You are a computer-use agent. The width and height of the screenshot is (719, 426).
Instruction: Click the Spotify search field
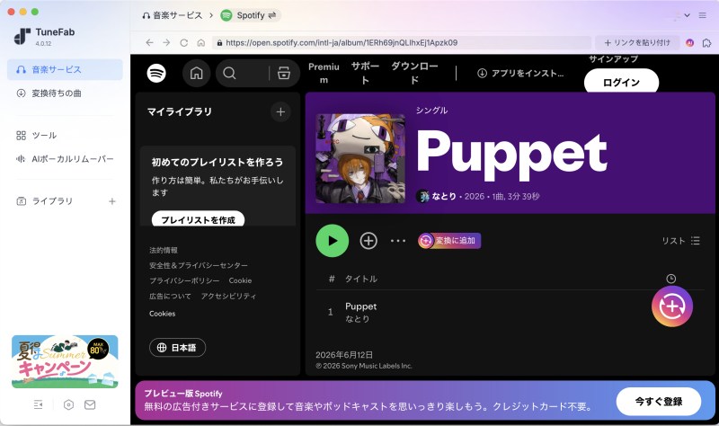pos(242,74)
